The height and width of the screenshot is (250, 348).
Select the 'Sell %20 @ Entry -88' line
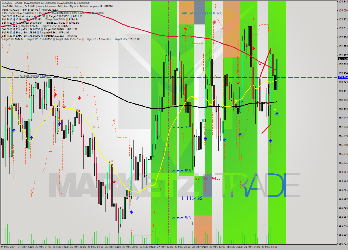point(39,36)
